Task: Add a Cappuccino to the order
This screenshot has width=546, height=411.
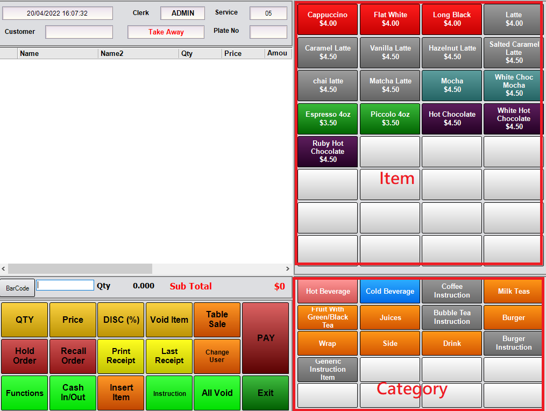Action: 328,19
